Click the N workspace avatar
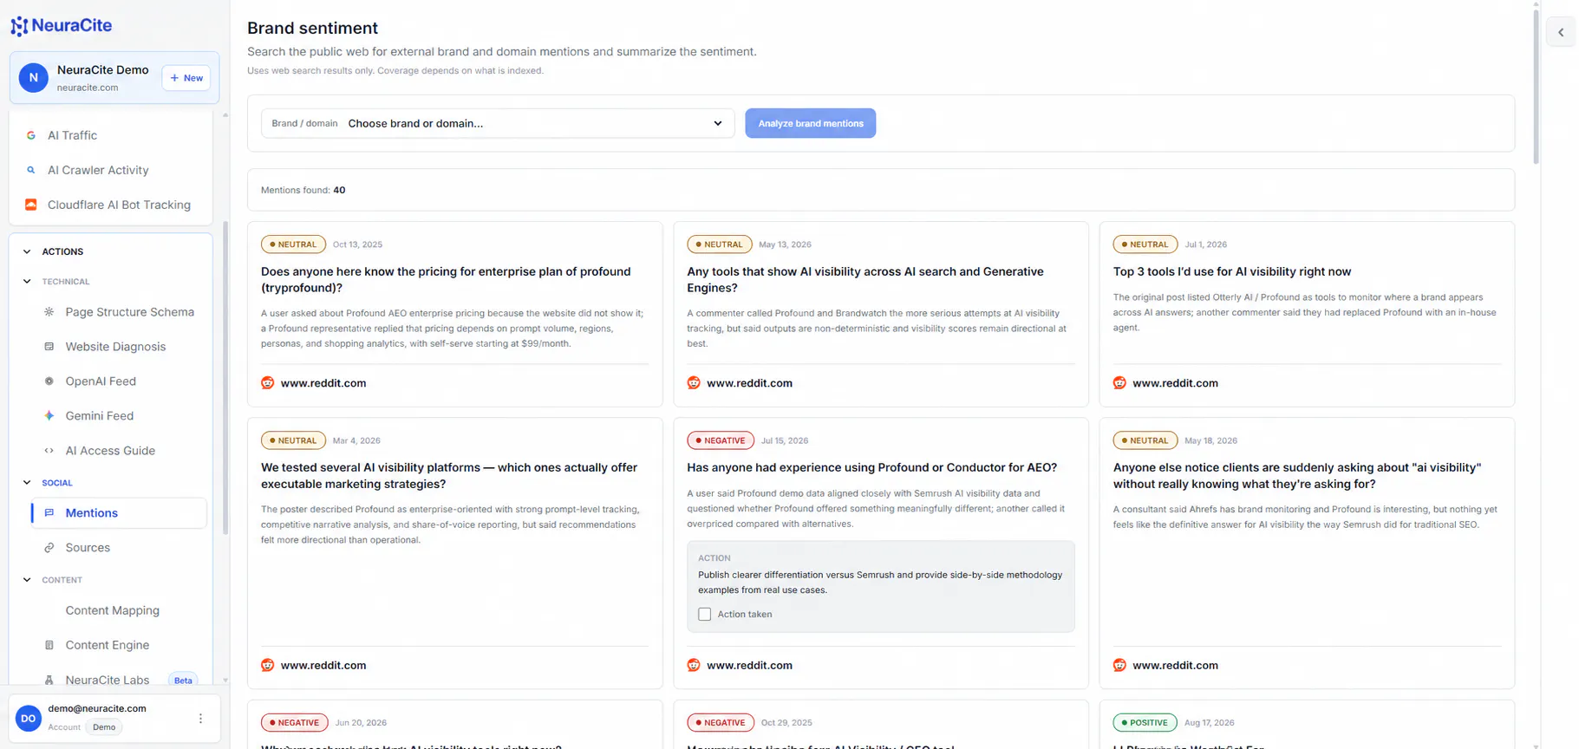1579x749 pixels. click(34, 77)
